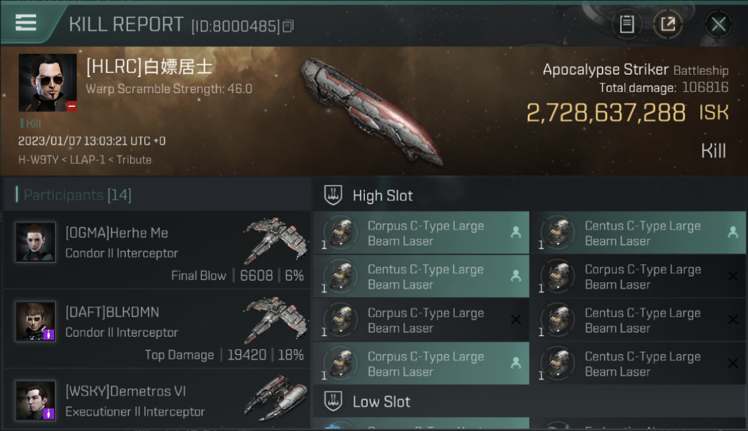View Herhe Me's pilot portrait
Screen dimensions: 748x431
pyautogui.click(x=36, y=242)
